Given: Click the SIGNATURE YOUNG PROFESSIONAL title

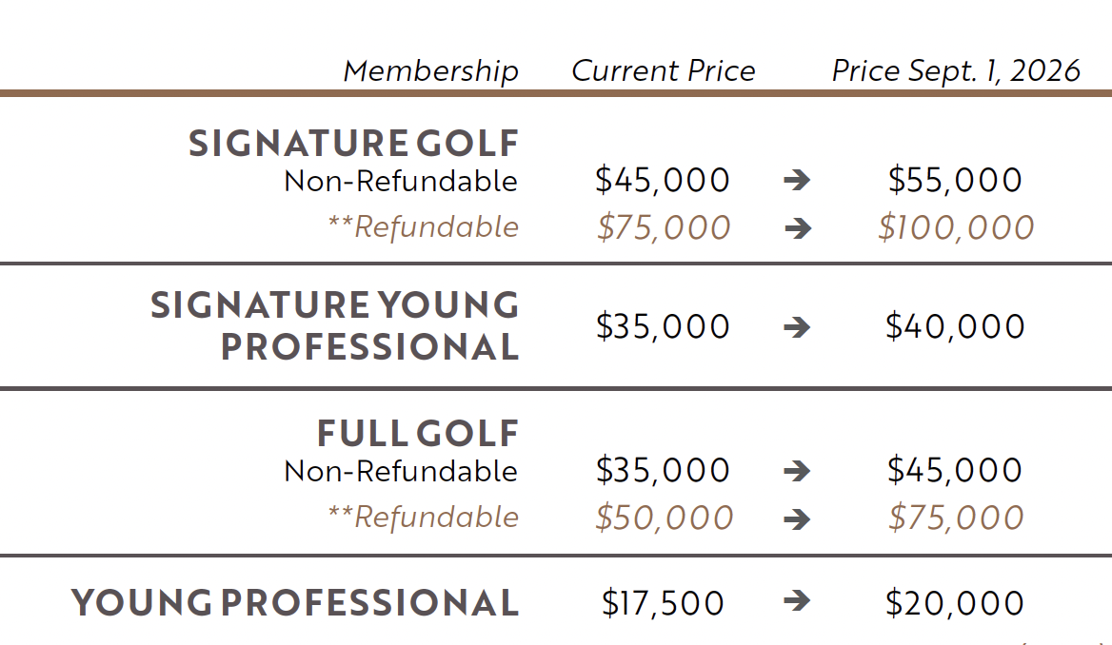Looking at the screenshot, I should click(x=335, y=326).
